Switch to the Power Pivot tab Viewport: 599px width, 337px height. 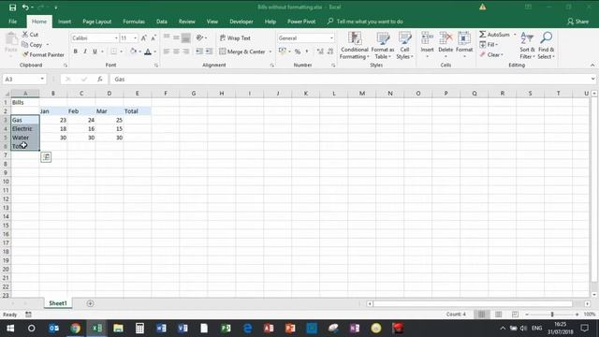click(x=301, y=22)
